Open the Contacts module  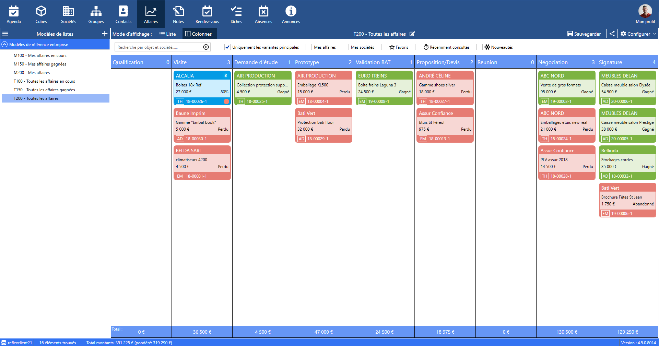(x=123, y=14)
